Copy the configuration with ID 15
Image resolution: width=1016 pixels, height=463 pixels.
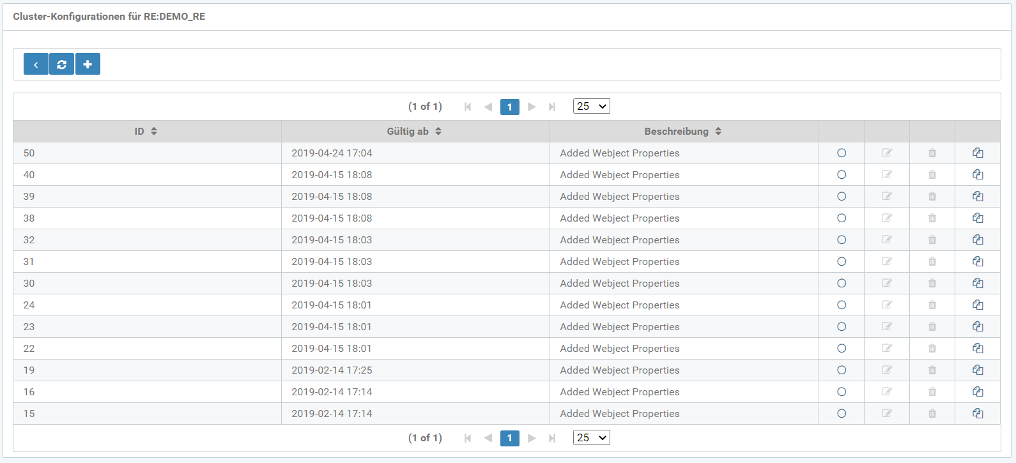[978, 414]
